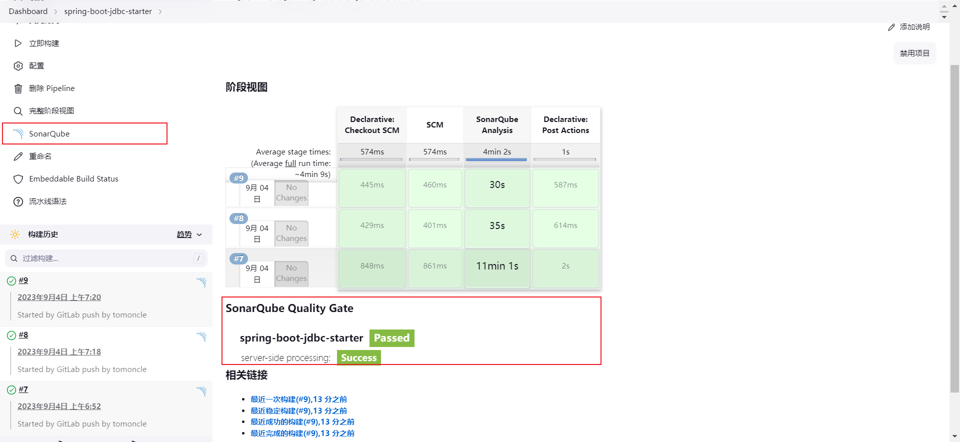Click the 禁用项目 button
The width and height of the screenshot is (960, 442).
(x=914, y=53)
